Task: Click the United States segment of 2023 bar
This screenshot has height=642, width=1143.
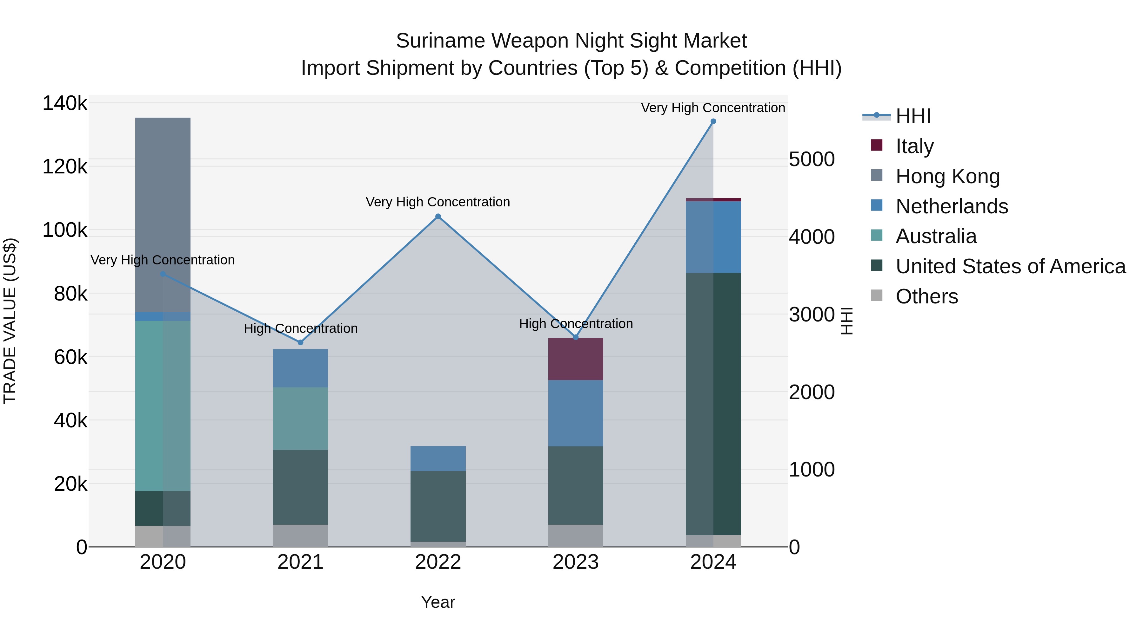Action: [x=576, y=486]
